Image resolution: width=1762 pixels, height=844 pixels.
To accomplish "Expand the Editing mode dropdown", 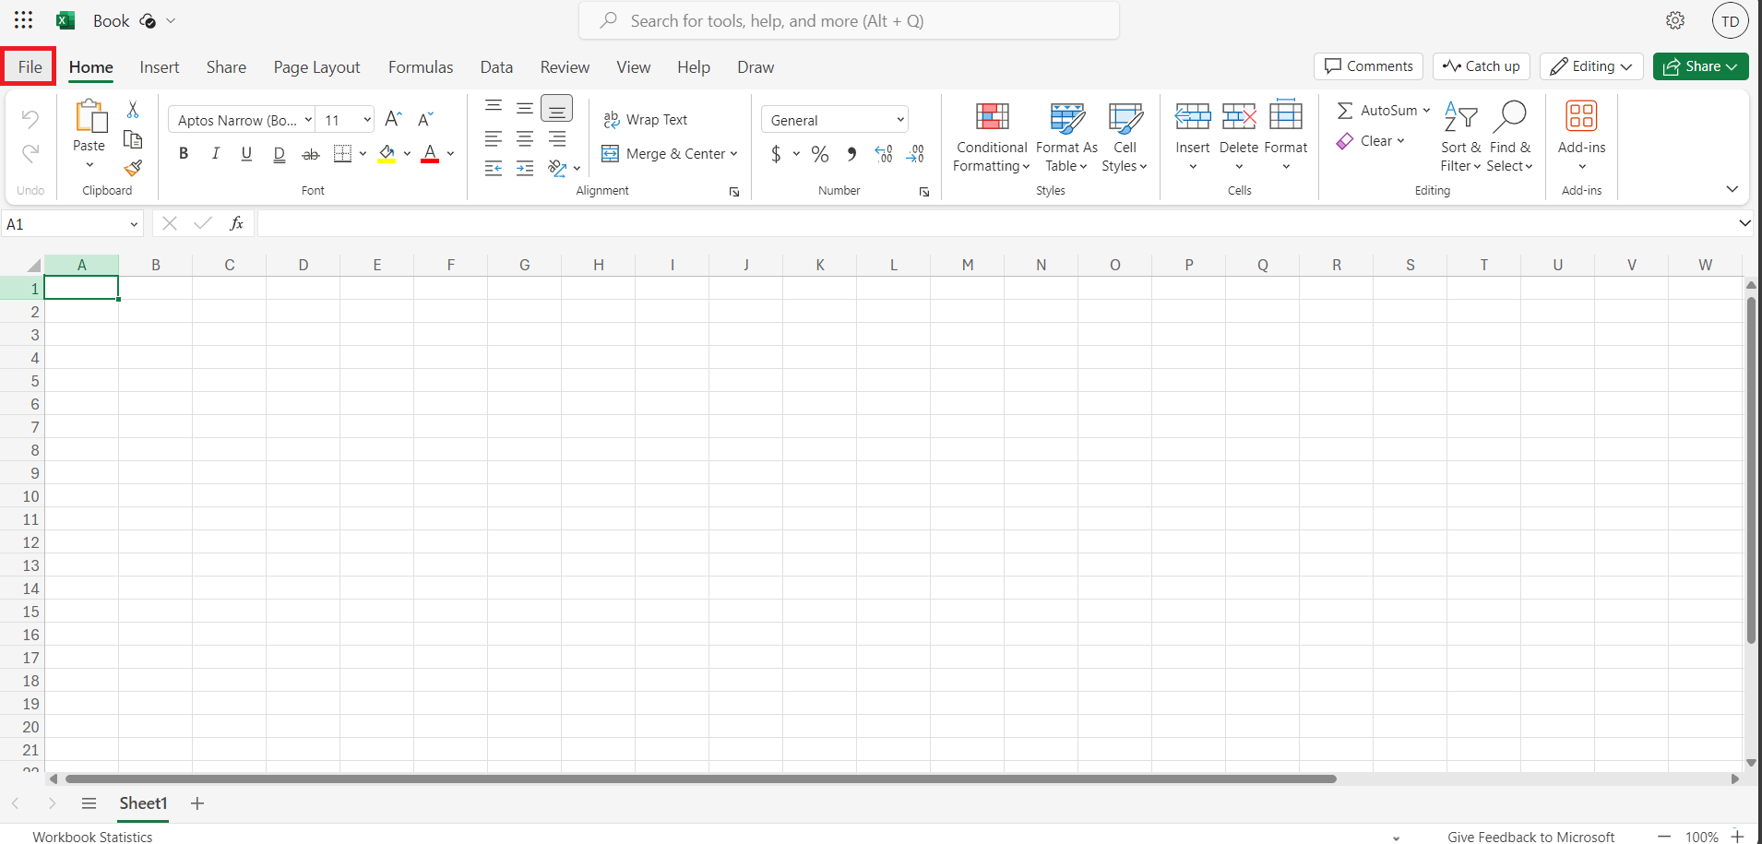I will tap(1591, 66).
